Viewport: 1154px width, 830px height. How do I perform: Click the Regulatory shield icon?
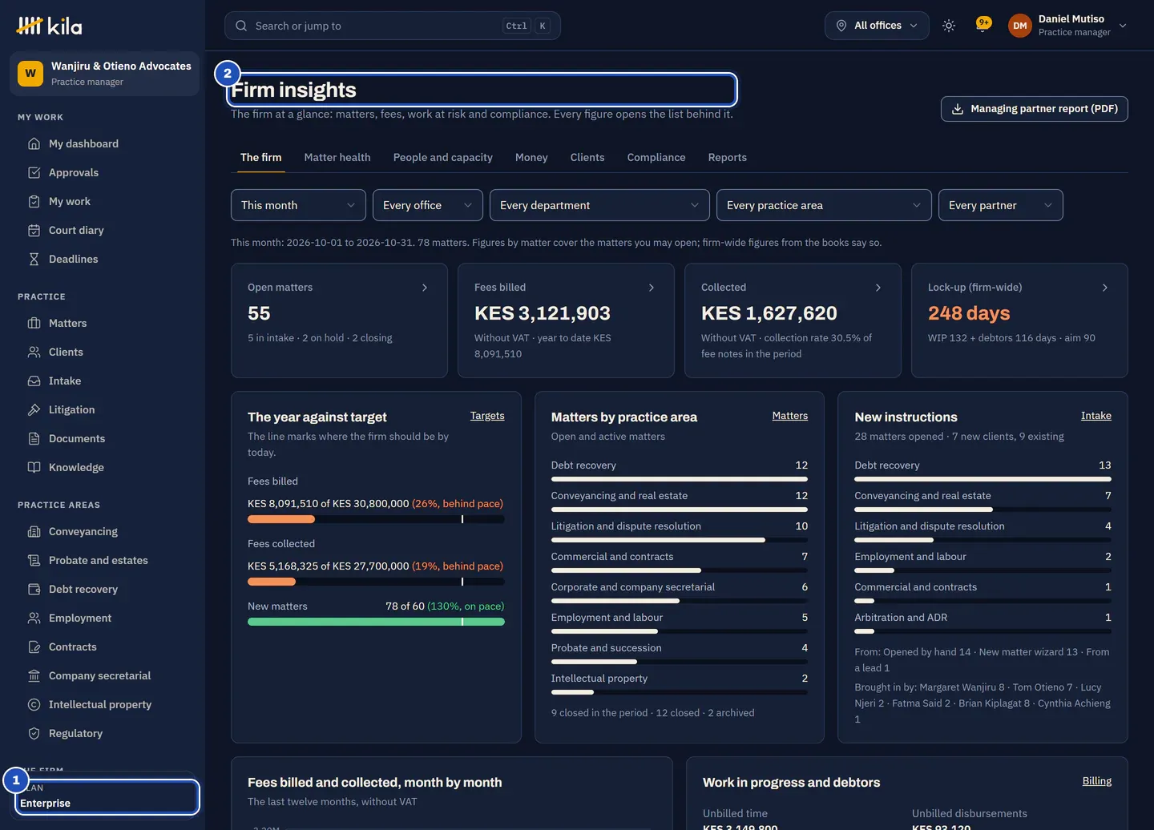(x=34, y=733)
